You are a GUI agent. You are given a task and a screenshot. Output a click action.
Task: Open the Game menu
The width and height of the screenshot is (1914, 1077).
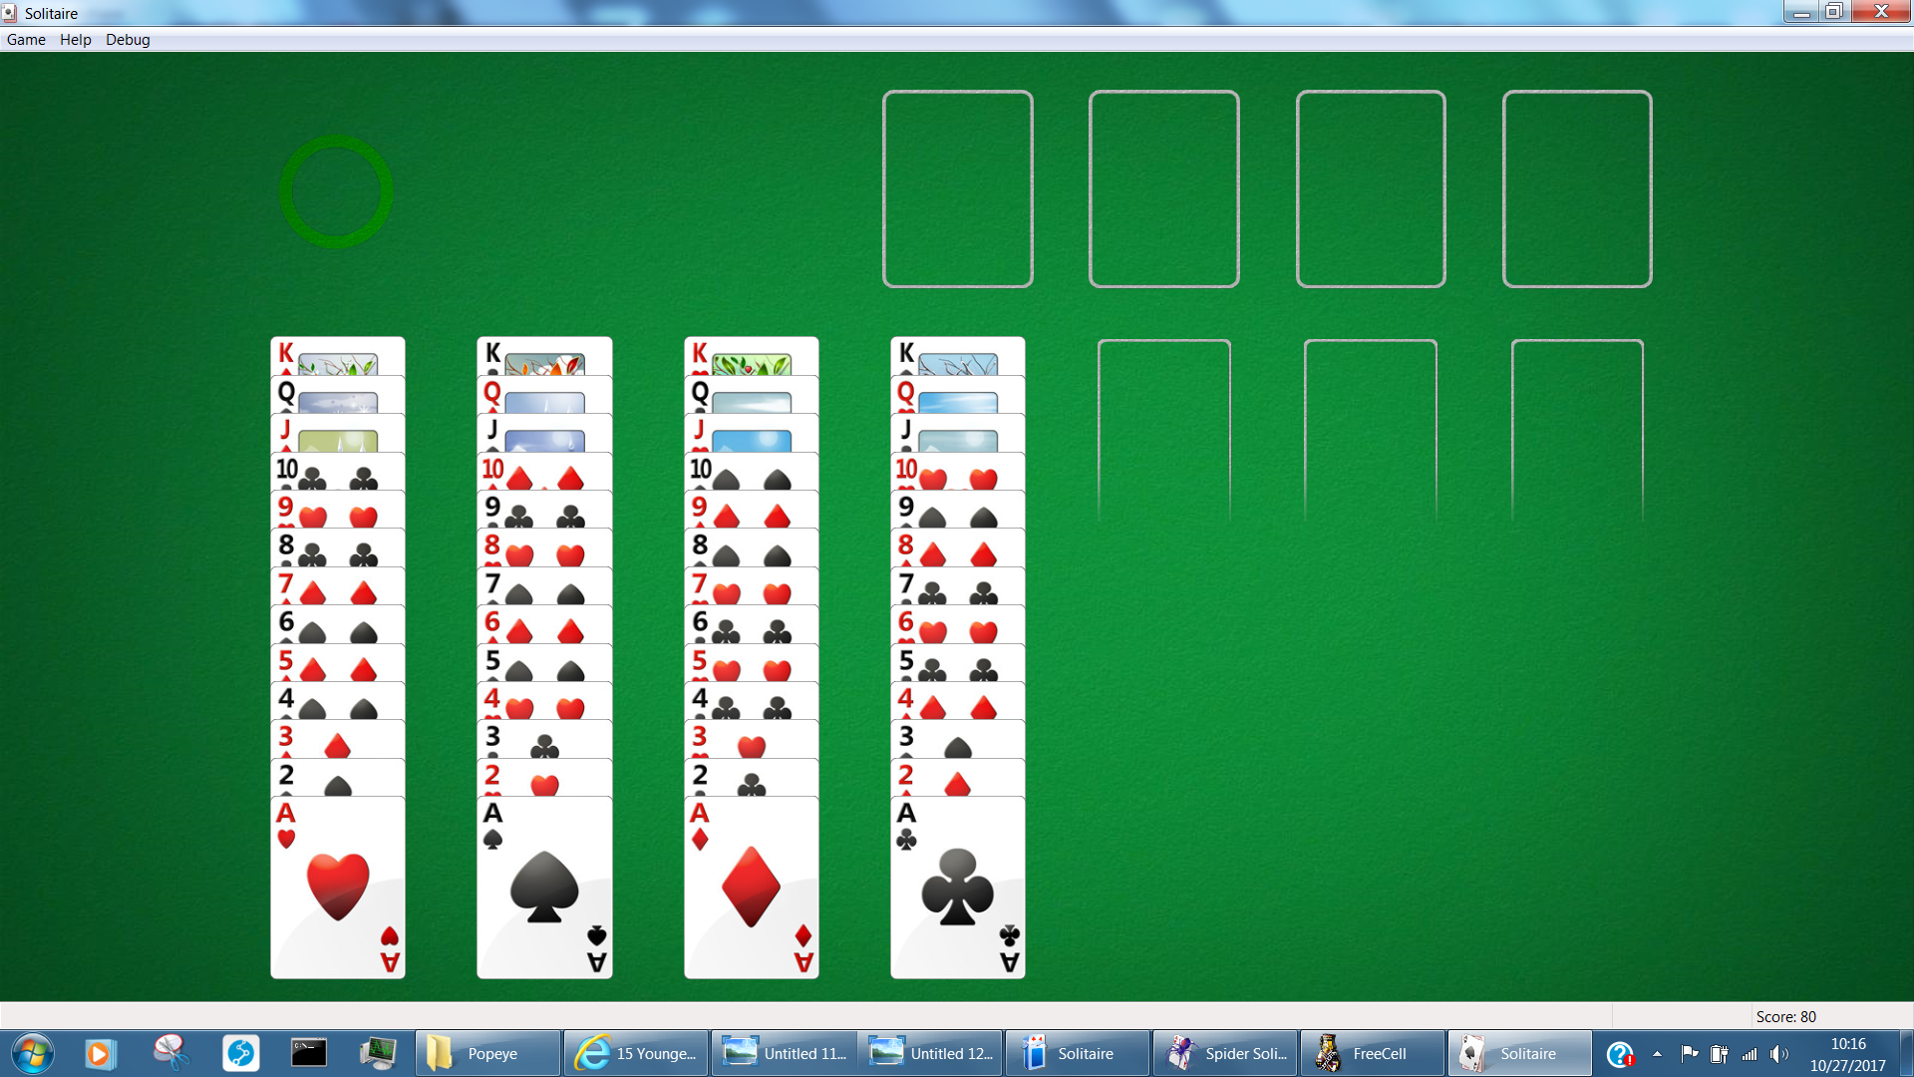[24, 40]
